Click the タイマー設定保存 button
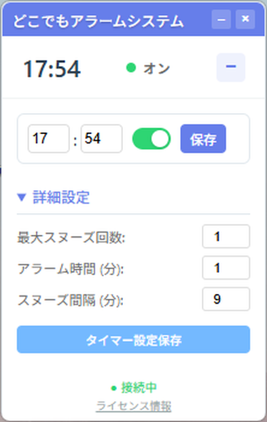Image resolution: width=267 pixels, height=422 pixels. tap(133, 340)
